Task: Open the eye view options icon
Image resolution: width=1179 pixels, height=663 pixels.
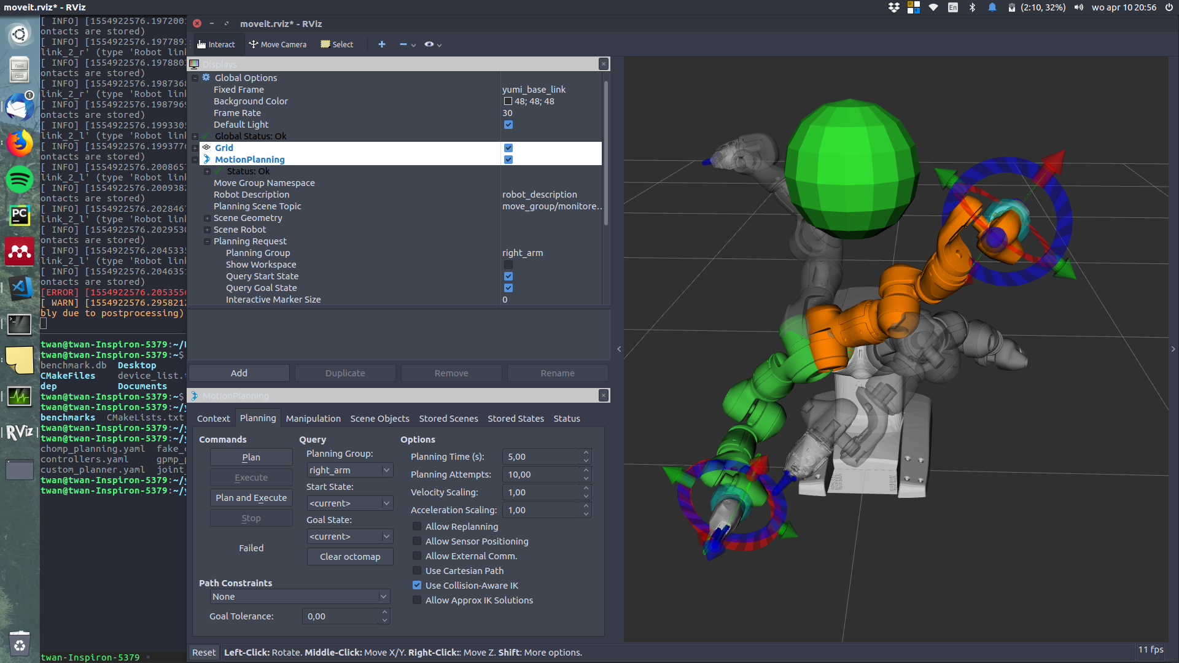Action: 429,44
